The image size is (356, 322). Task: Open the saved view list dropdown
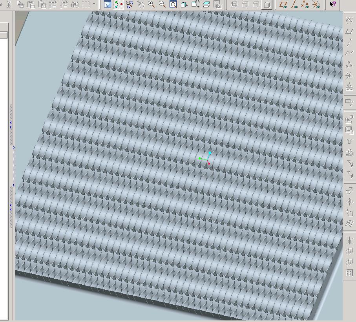click(x=195, y=4)
